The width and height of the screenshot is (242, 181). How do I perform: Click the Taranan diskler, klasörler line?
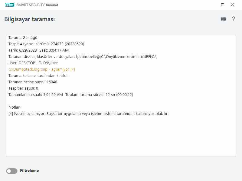pos(82,57)
